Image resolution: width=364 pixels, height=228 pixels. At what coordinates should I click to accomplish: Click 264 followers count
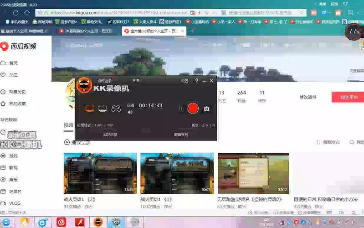coord(241,93)
